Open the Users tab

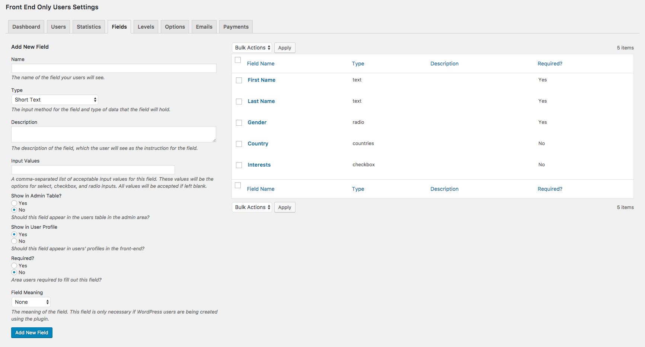[58, 26]
